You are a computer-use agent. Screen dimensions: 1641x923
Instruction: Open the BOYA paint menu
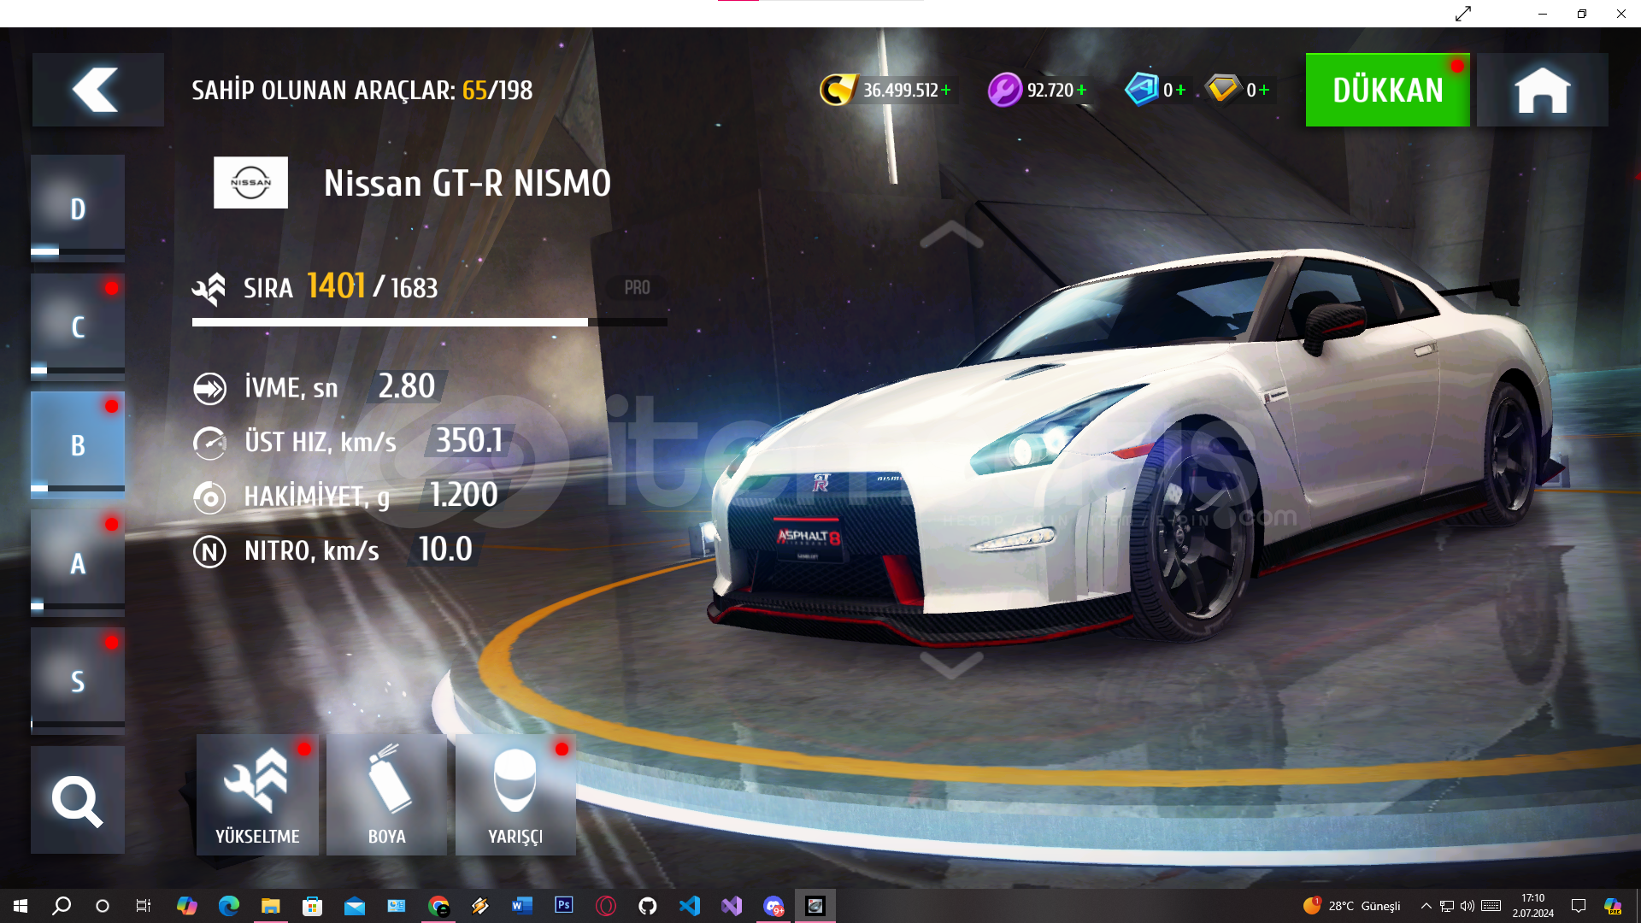click(x=386, y=795)
